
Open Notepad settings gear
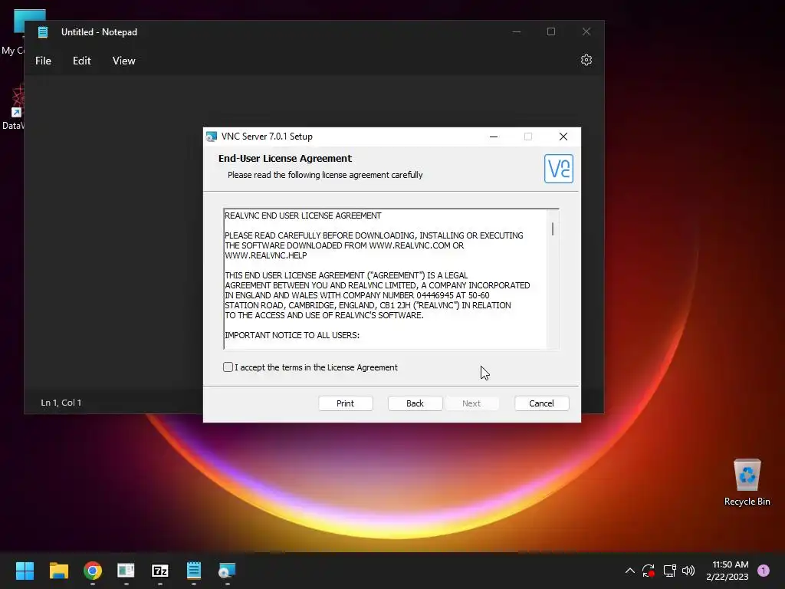(586, 60)
